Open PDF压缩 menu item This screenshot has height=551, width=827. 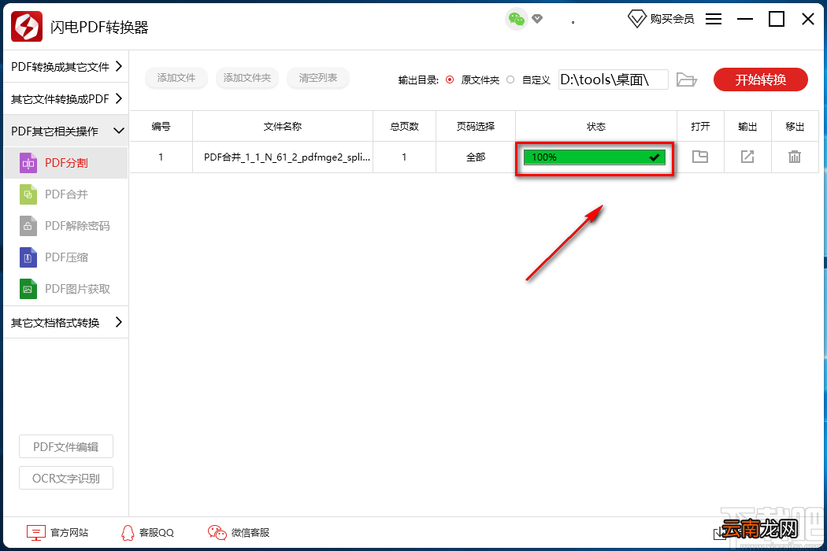[66, 257]
